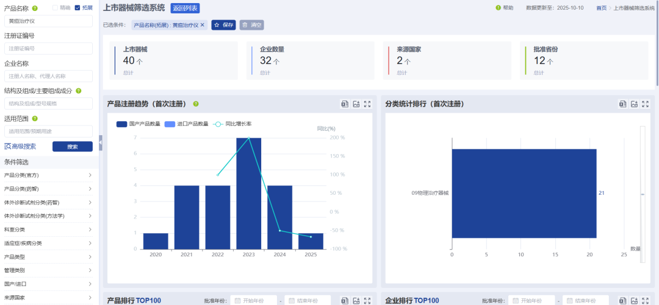This screenshot has height=305, width=659.
Task: Click the 企业数量 32个 summary card
Action: (x=311, y=60)
